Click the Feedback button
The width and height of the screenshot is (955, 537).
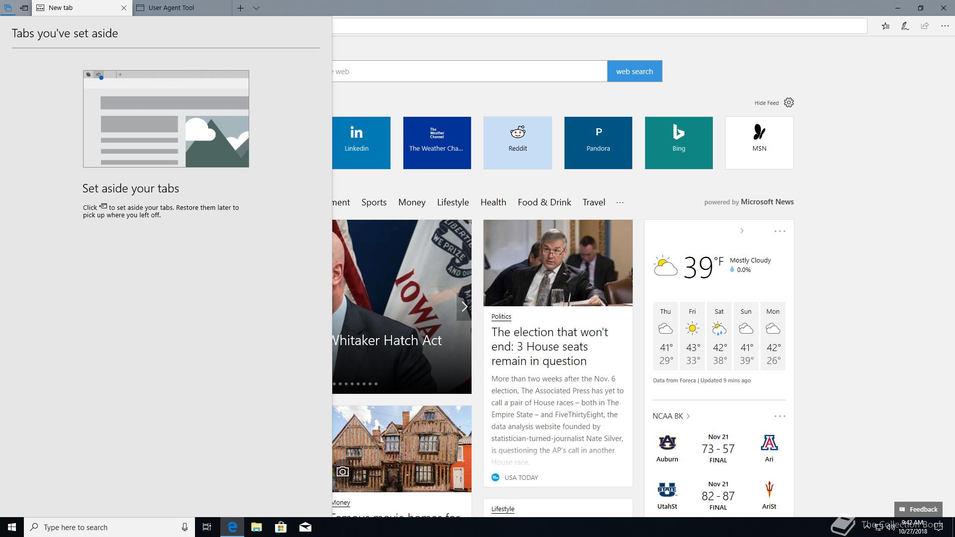point(918,510)
